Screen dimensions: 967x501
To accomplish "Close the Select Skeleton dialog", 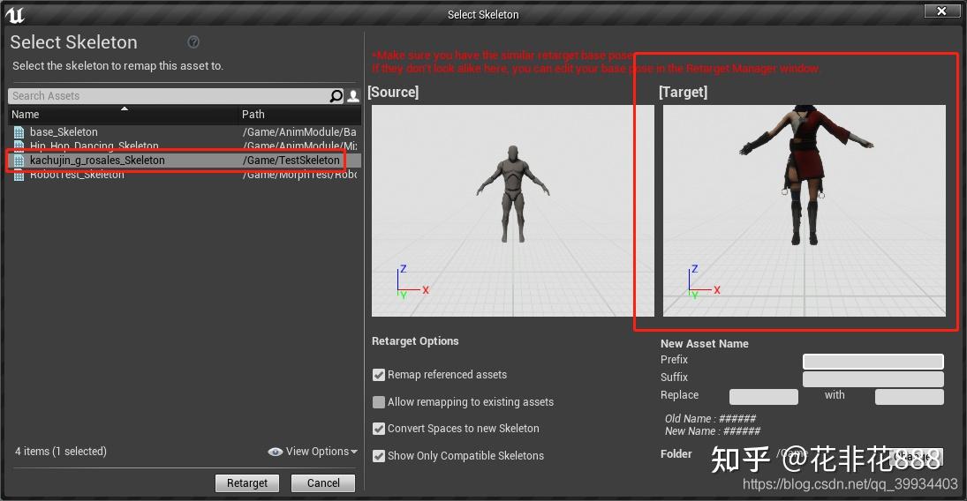I will pos(941,11).
